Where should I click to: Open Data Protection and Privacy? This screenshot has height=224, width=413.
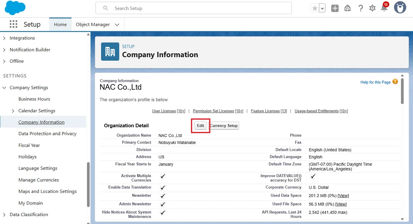click(47, 134)
